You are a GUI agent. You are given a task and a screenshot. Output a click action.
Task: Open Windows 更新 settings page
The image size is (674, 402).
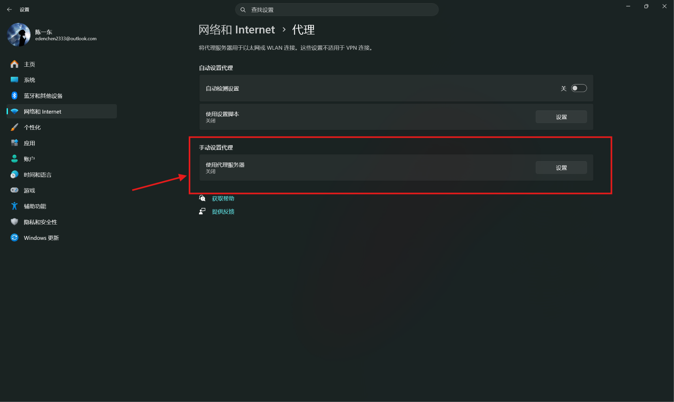[62, 237]
